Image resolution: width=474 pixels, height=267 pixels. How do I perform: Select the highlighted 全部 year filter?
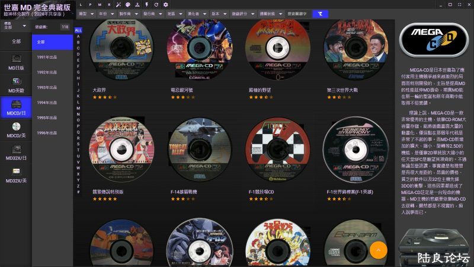(x=52, y=42)
